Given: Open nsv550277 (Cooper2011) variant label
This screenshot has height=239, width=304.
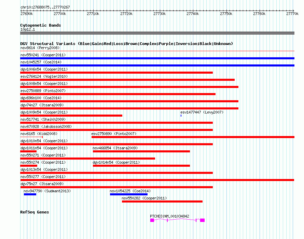Looking at the screenshot, I should click(x=43, y=177).
